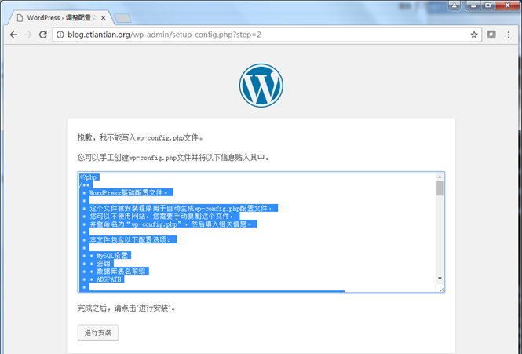The height and width of the screenshot is (354, 522).
Task: Click inside the wp-config.php code textarea
Action: (257, 232)
